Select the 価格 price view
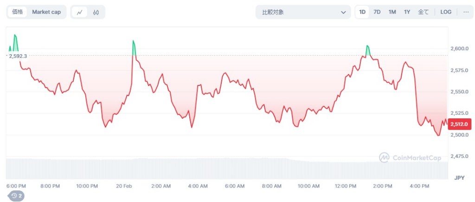The image size is (475, 202). (17, 12)
